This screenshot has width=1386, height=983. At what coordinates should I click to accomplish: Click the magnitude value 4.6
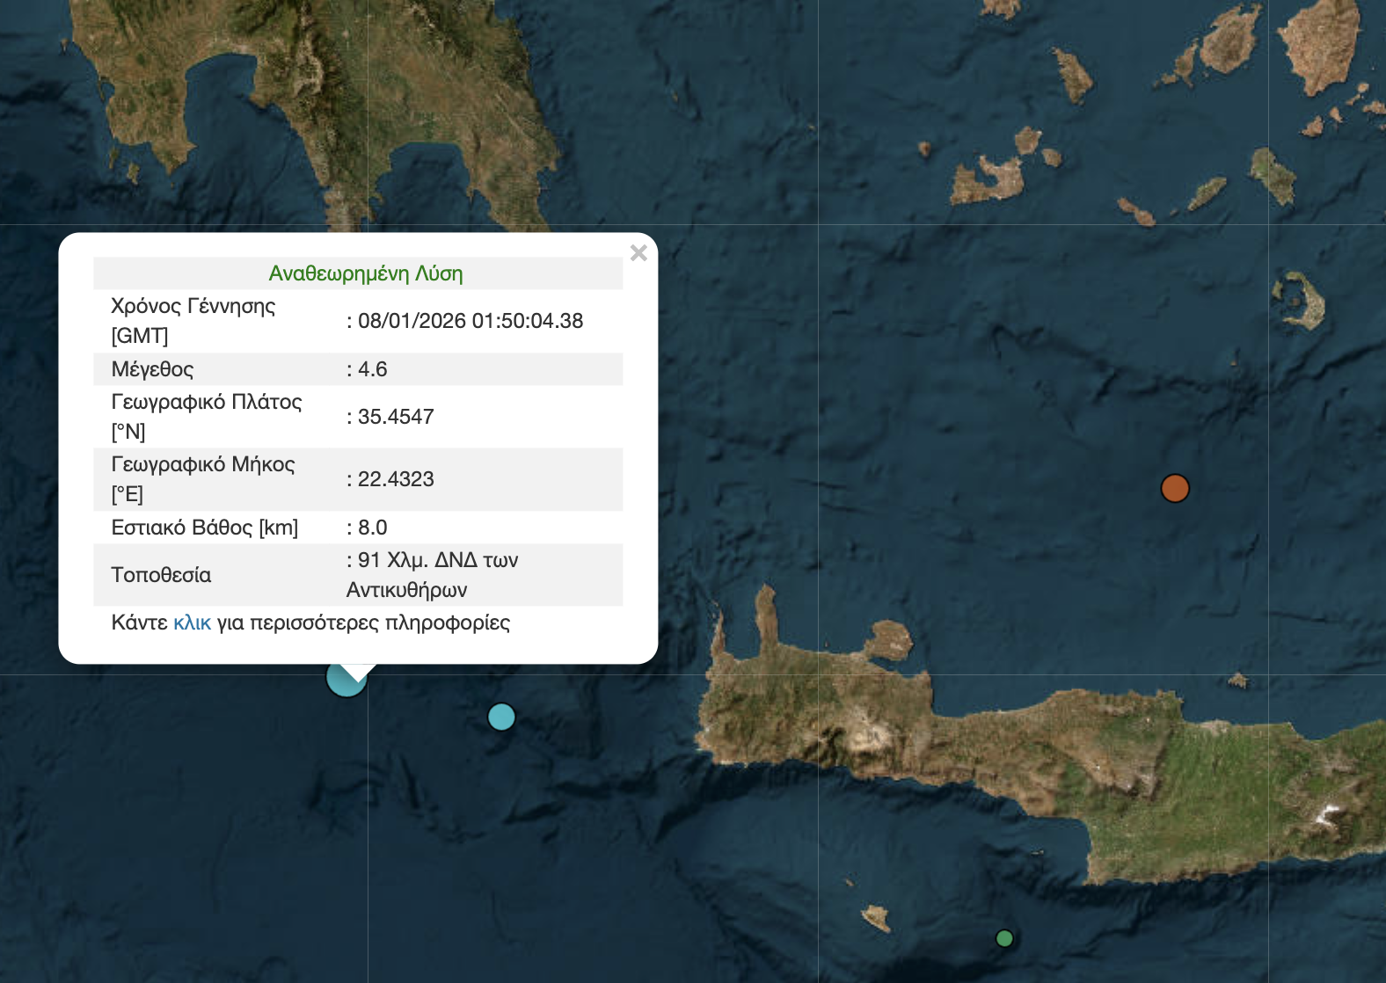click(x=372, y=369)
